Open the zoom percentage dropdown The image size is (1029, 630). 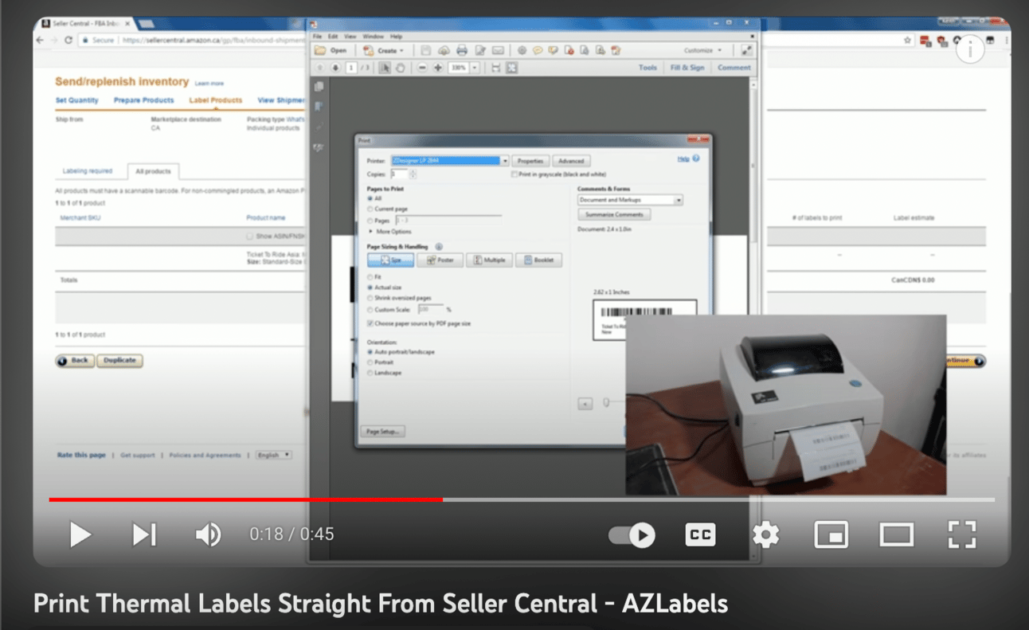[x=475, y=68]
